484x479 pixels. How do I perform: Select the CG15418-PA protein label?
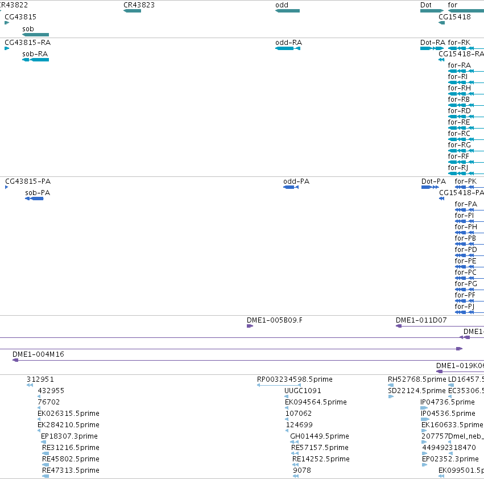pos(461,193)
